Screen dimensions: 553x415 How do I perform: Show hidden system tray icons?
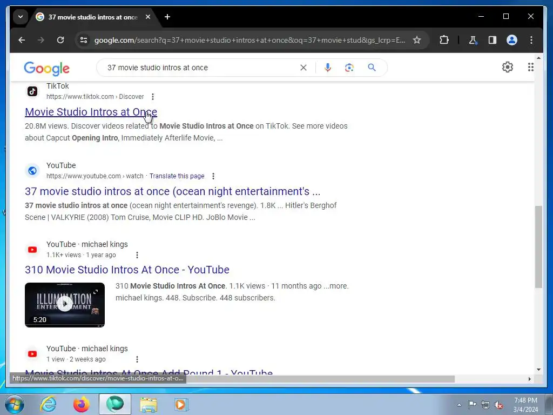pos(459,405)
